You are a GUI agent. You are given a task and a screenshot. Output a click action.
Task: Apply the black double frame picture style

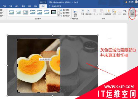tap(54, 12)
